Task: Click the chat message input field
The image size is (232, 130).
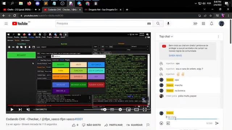Action: pos(192,117)
